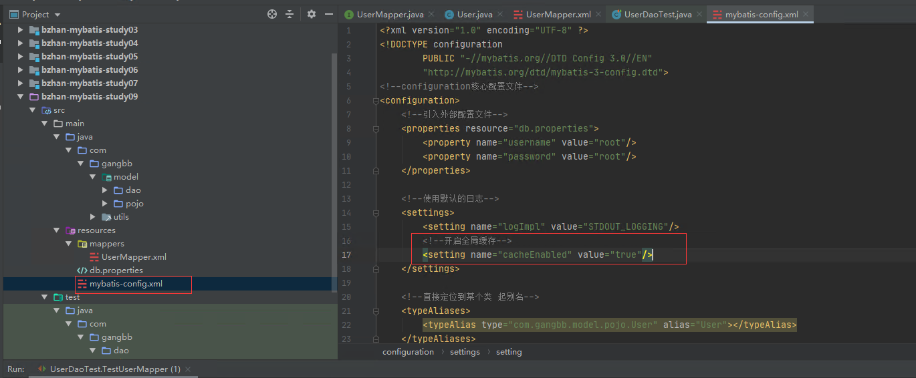Click the model package icon
Screen dimensions: 916x378
(x=106, y=177)
